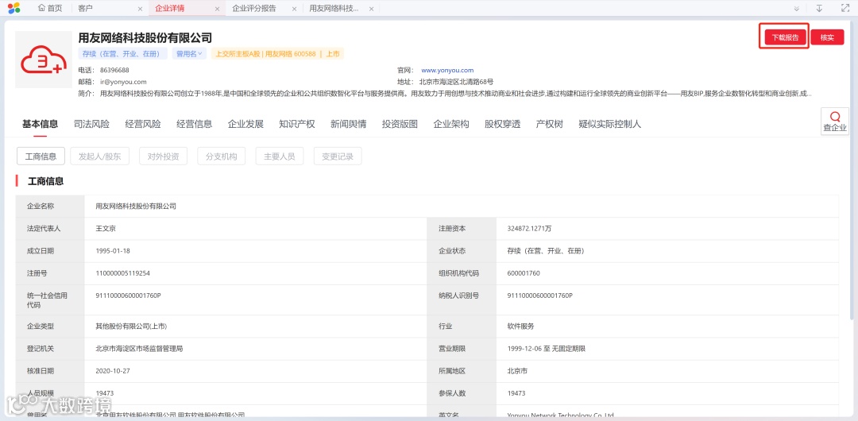Click the Yonyou company logo thumbnail
The height and width of the screenshot is (421, 858).
pos(43,59)
